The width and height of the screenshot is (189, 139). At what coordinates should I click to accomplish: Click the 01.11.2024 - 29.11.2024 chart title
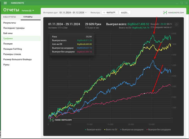(x=64, y=24)
